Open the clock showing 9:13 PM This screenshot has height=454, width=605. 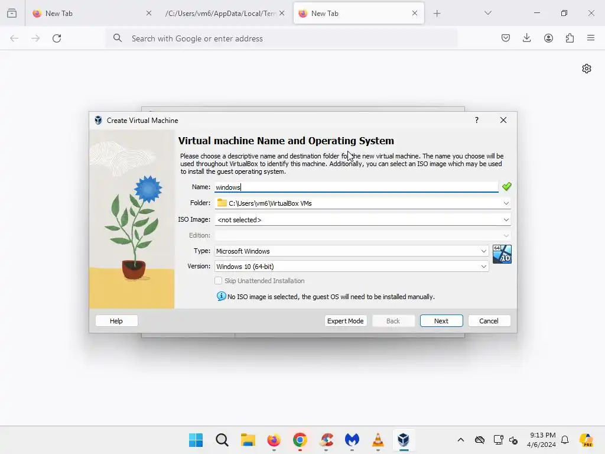tap(542, 440)
